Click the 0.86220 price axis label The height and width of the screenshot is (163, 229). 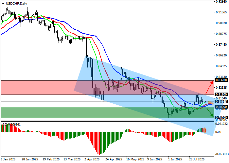point(221,55)
